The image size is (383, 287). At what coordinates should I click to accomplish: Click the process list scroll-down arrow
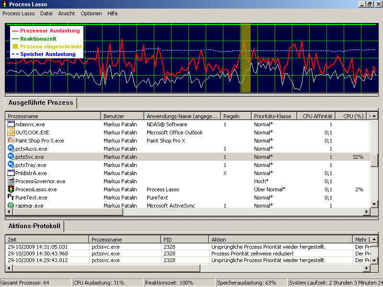[374, 204]
